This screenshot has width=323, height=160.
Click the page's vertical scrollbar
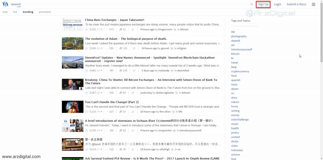(x=321, y=32)
